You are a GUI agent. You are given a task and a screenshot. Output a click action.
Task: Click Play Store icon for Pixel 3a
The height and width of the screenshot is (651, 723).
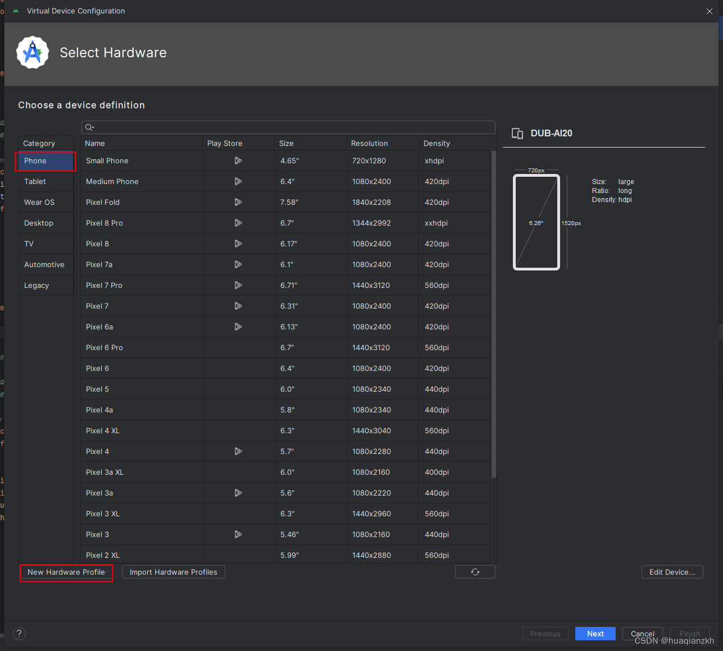pyautogui.click(x=238, y=493)
